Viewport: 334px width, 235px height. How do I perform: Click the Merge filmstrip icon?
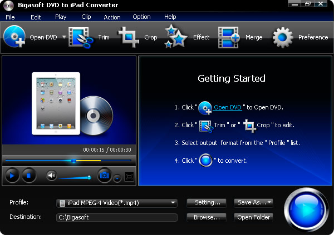tap(229, 37)
